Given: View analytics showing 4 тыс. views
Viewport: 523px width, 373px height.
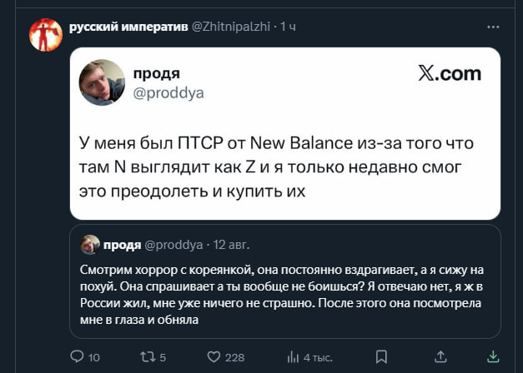Looking at the screenshot, I should point(293,356).
